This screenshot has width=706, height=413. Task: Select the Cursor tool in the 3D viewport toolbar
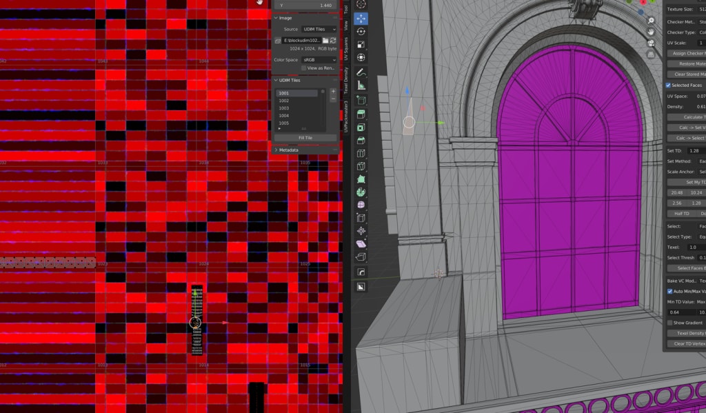click(361, 5)
